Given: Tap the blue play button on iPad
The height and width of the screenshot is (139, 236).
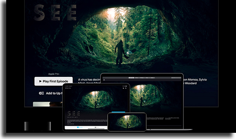Looking at the screenshot, I should click(118, 112).
